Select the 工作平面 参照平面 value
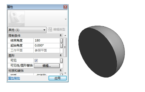This screenshot has height=92, width=145. [47, 50]
